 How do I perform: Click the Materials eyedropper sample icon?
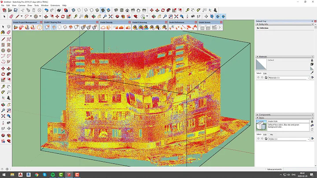[x=312, y=73]
